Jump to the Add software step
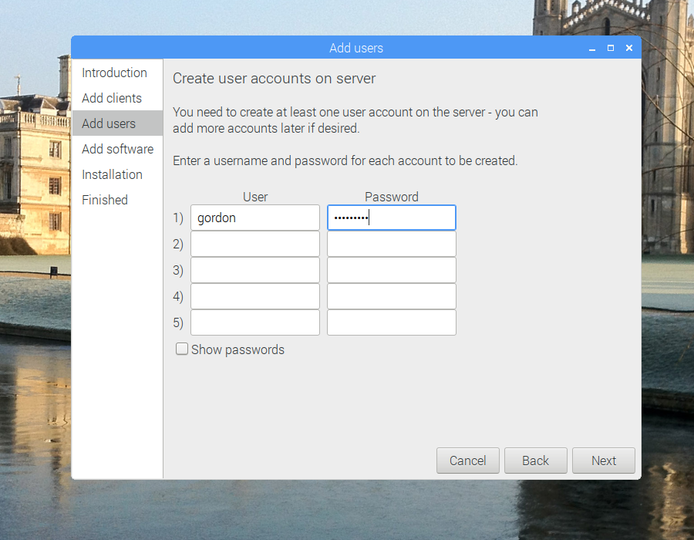 click(x=117, y=149)
